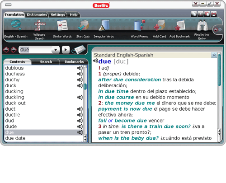The width and height of the screenshot is (226, 183).
Task: Open the Help tab
Action: [x=74, y=14]
